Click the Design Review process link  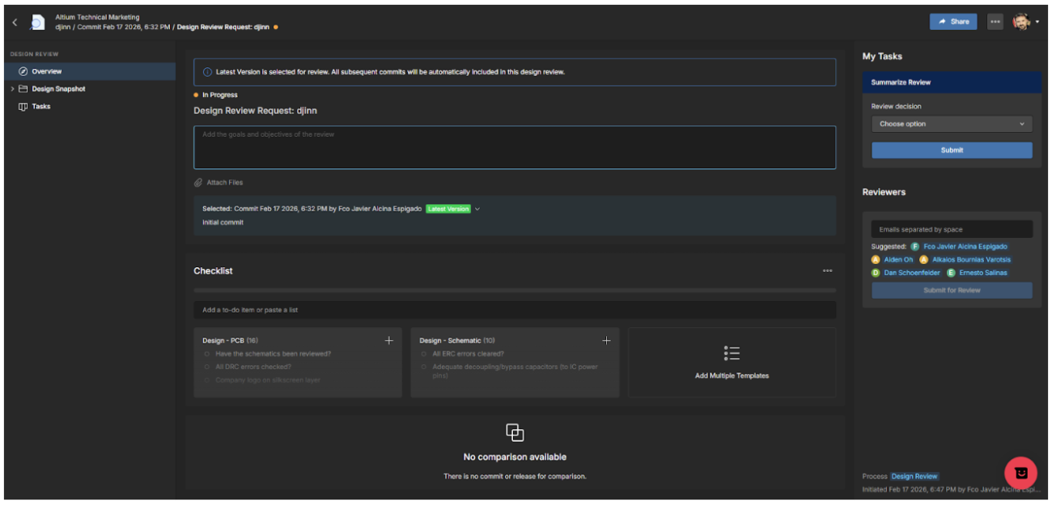(x=914, y=477)
